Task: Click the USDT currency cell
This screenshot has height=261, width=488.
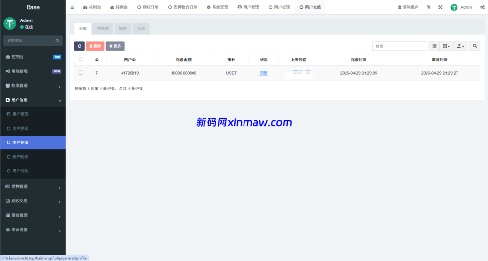Action: (x=231, y=73)
